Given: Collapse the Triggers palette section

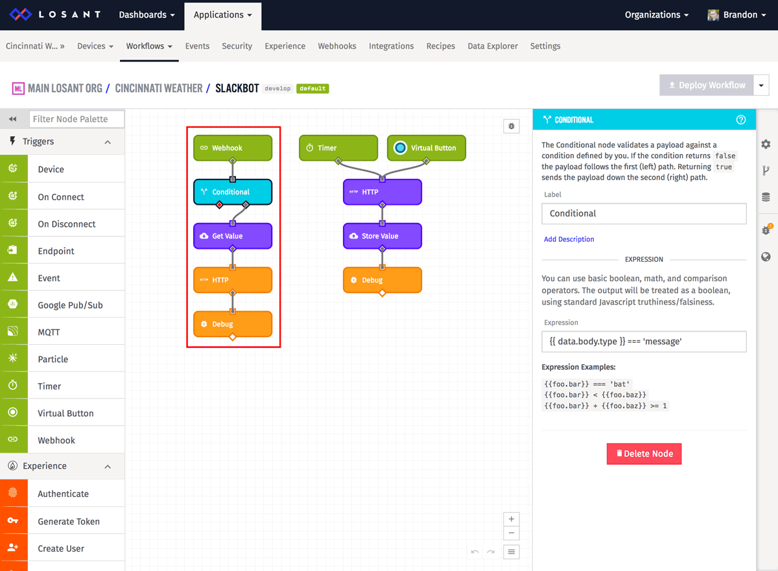Looking at the screenshot, I should (108, 142).
